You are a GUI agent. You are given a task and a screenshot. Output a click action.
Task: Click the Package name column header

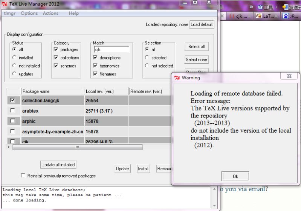tap(53, 92)
